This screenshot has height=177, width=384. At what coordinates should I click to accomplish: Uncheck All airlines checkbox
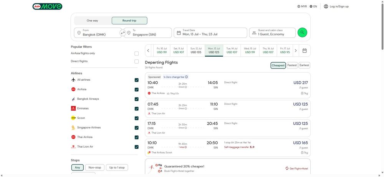click(136, 80)
